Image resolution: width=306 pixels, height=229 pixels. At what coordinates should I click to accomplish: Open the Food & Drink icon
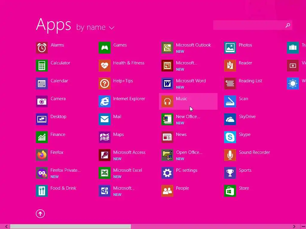point(42,191)
